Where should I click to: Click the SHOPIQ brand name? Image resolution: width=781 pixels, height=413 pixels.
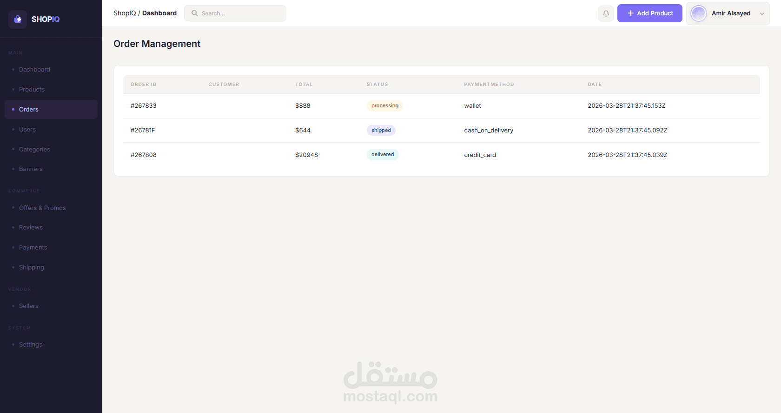46,20
